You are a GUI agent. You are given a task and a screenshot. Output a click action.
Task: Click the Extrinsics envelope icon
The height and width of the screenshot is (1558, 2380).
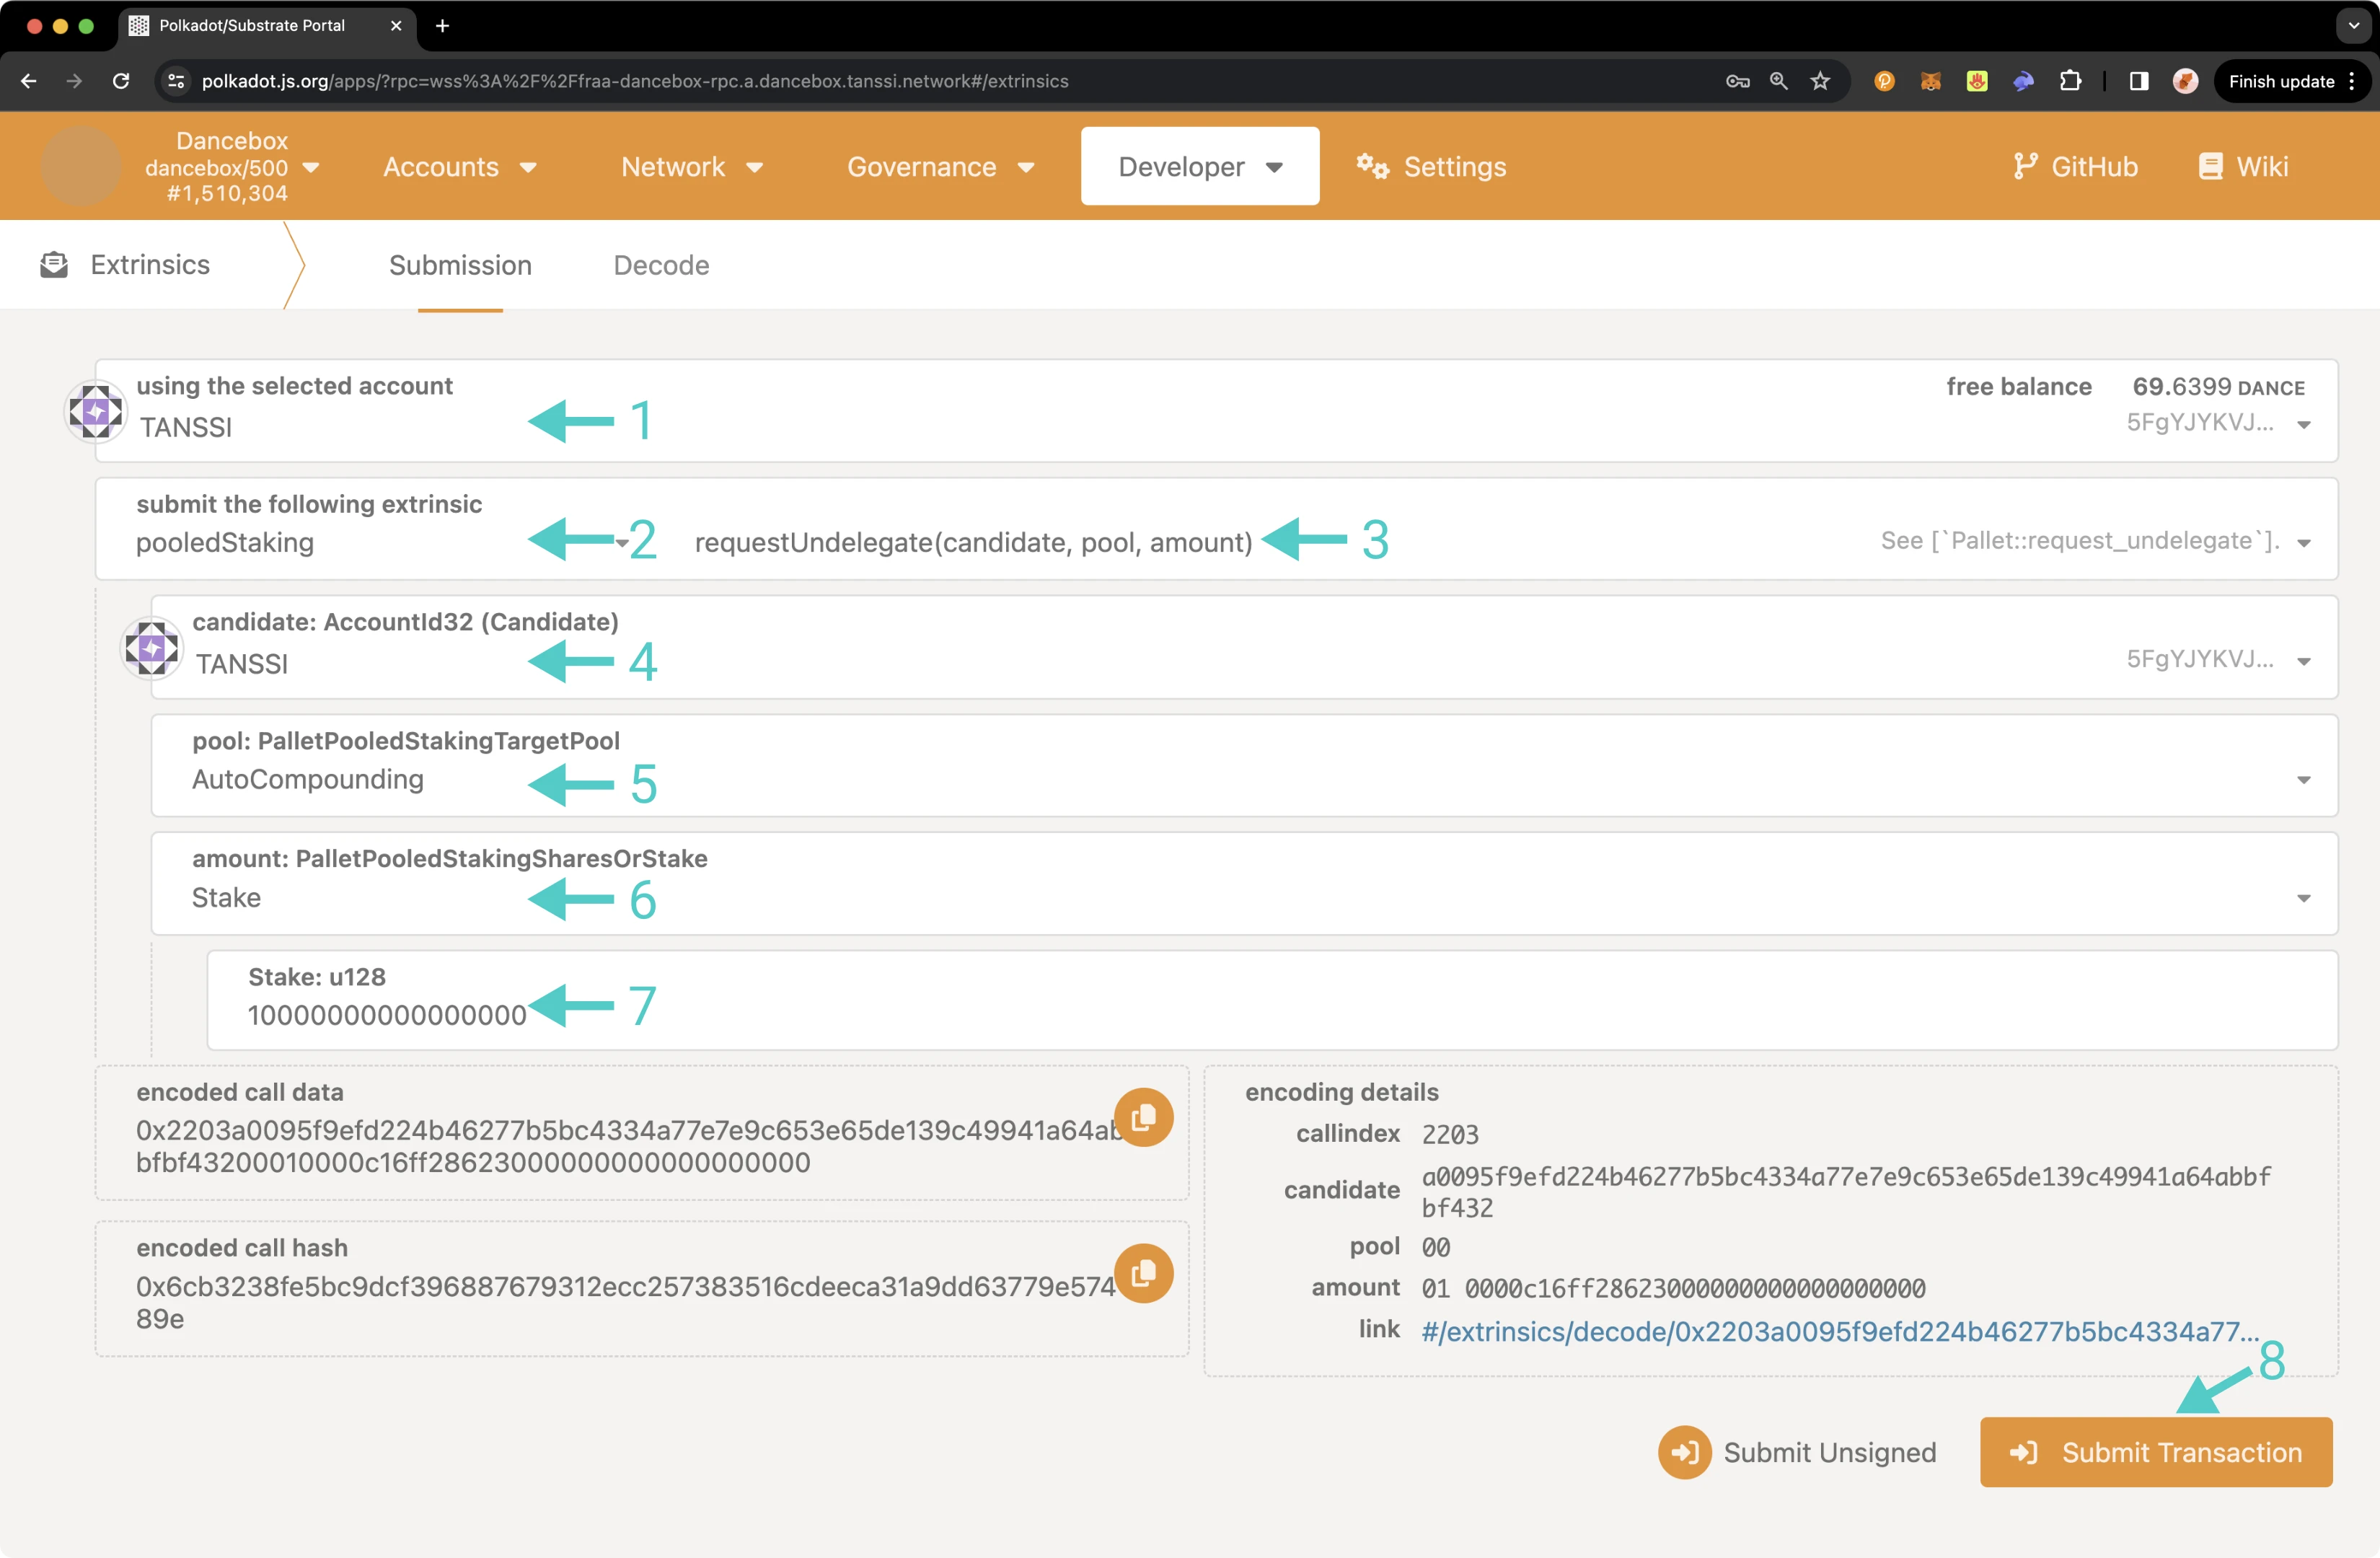point(54,265)
